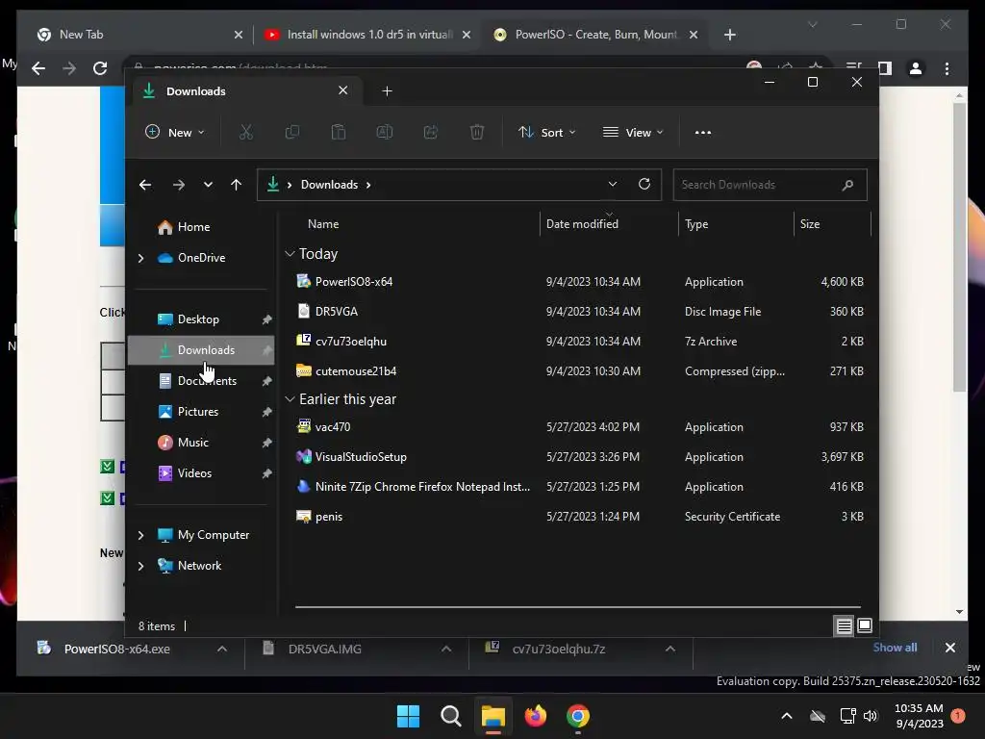Open the View dropdown
The height and width of the screenshot is (739, 985).
[x=633, y=133]
